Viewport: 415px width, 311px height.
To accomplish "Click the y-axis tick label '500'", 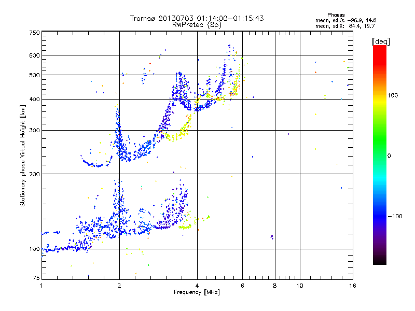I will [34, 75].
